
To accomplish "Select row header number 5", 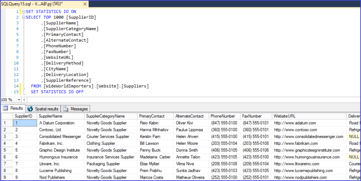I will (7, 150).
